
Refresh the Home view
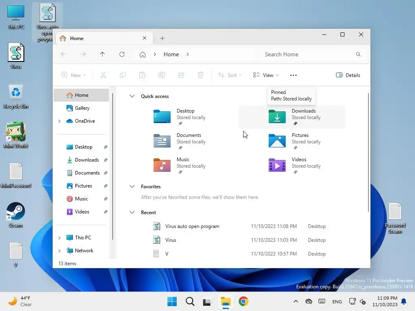tap(122, 54)
